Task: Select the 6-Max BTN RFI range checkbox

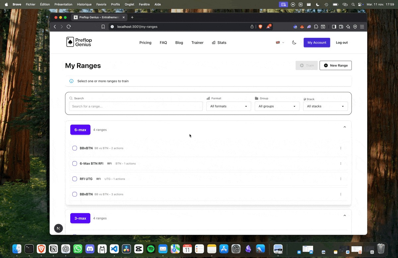Action: pos(75,163)
